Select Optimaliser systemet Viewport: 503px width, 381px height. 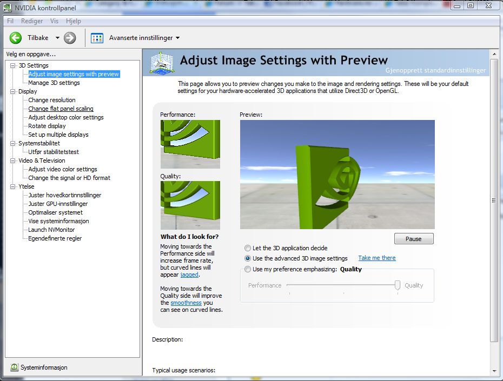(x=55, y=212)
